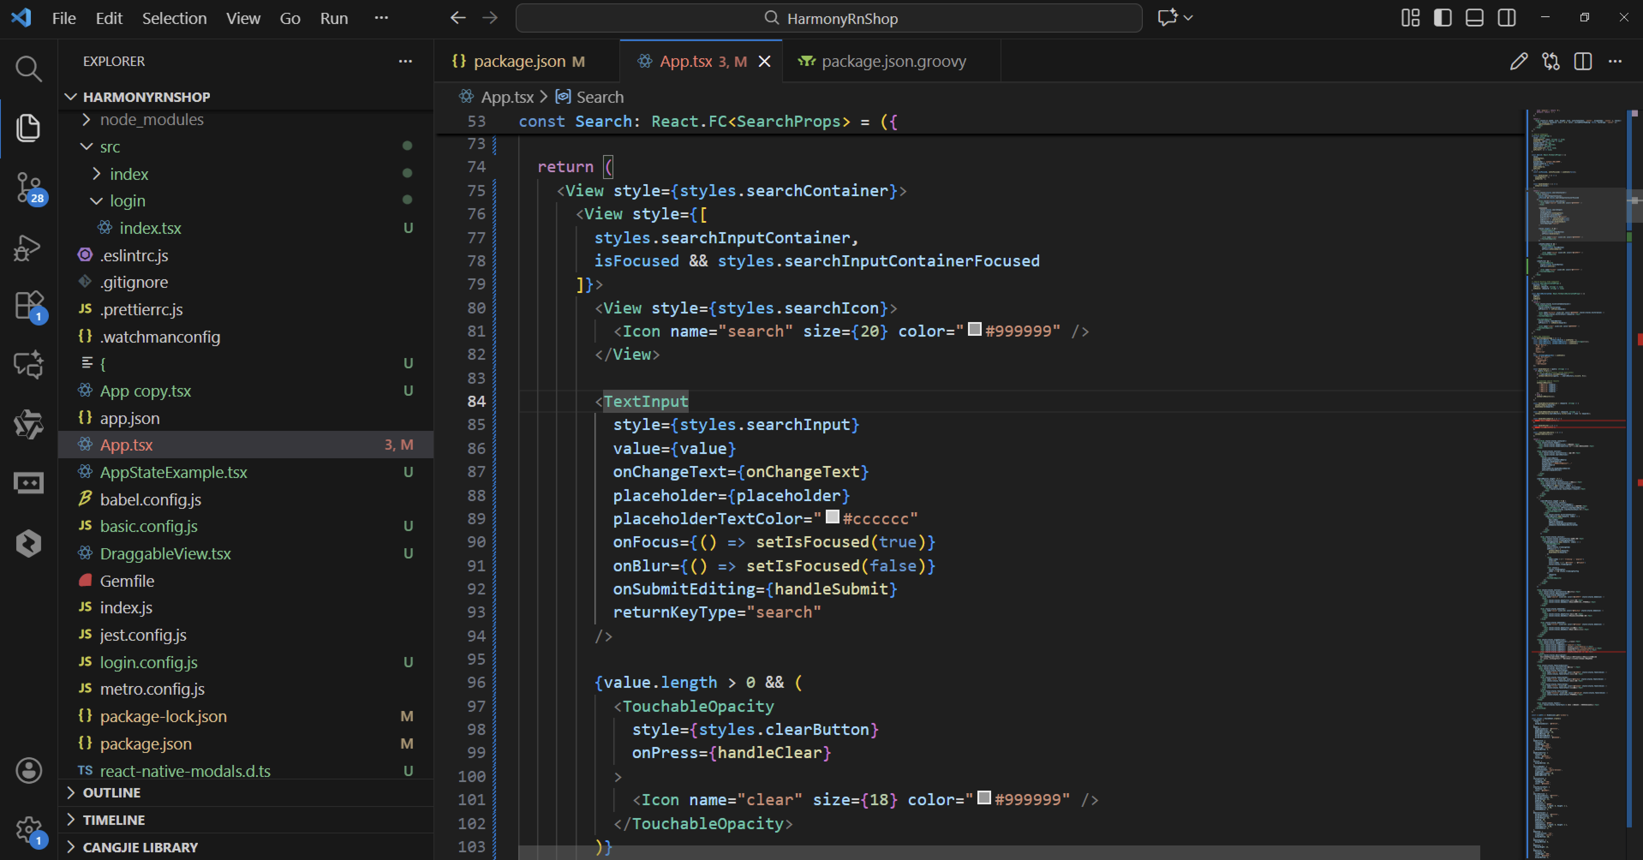Open the star-shaped extension view icon
Image resolution: width=1643 pixels, height=860 pixels.
click(x=28, y=424)
